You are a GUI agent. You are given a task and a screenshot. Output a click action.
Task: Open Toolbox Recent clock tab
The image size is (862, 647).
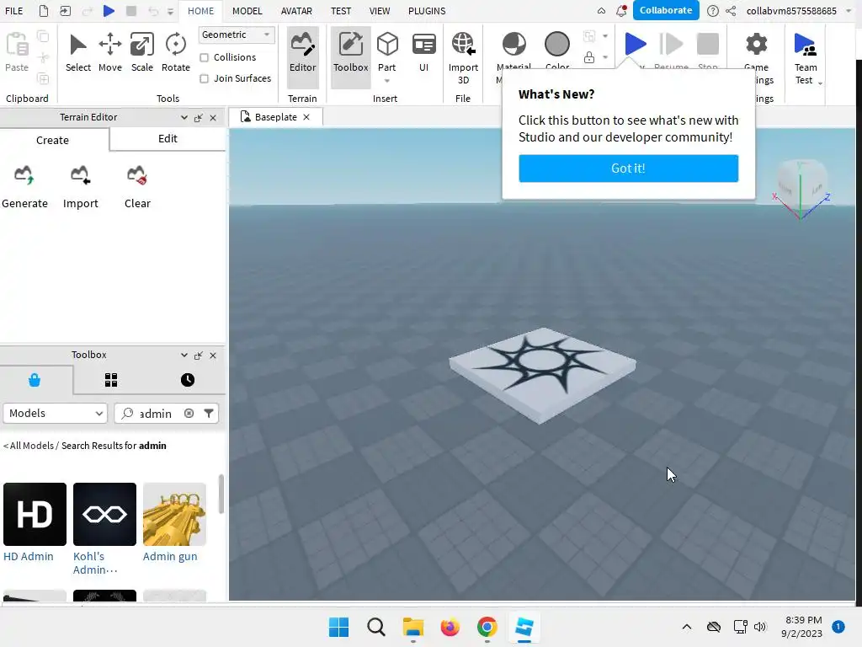click(188, 380)
